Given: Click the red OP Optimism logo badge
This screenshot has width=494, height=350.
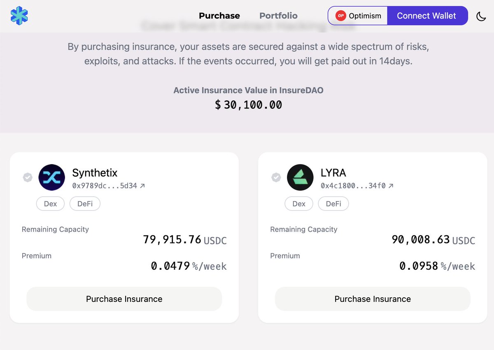Looking at the screenshot, I should tap(340, 16).
